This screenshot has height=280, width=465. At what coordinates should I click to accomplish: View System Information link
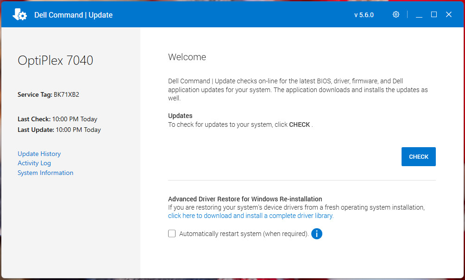(45, 173)
